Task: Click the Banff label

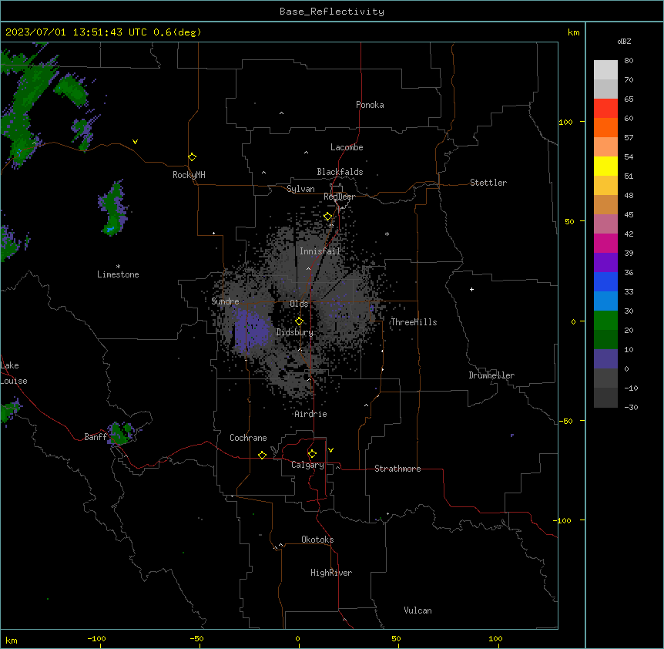Action: (x=96, y=437)
